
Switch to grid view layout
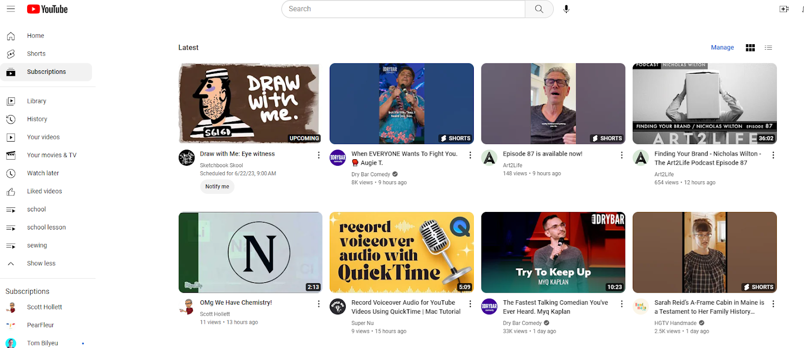pyautogui.click(x=750, y=48)
